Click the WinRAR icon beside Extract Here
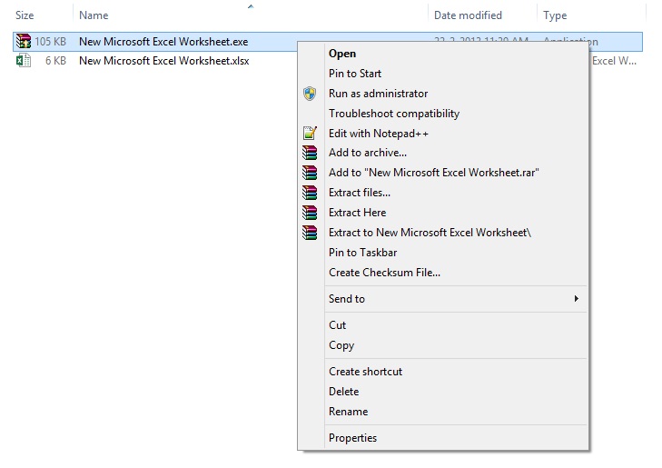This screenshot has width=662, height=468. 310,213
